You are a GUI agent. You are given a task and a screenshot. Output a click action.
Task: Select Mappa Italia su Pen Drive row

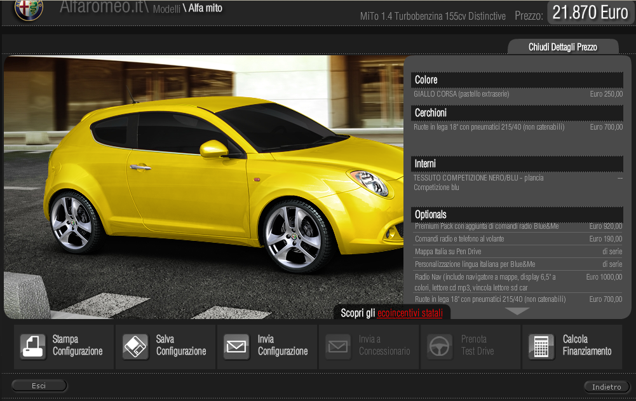[x=518, y=252]
